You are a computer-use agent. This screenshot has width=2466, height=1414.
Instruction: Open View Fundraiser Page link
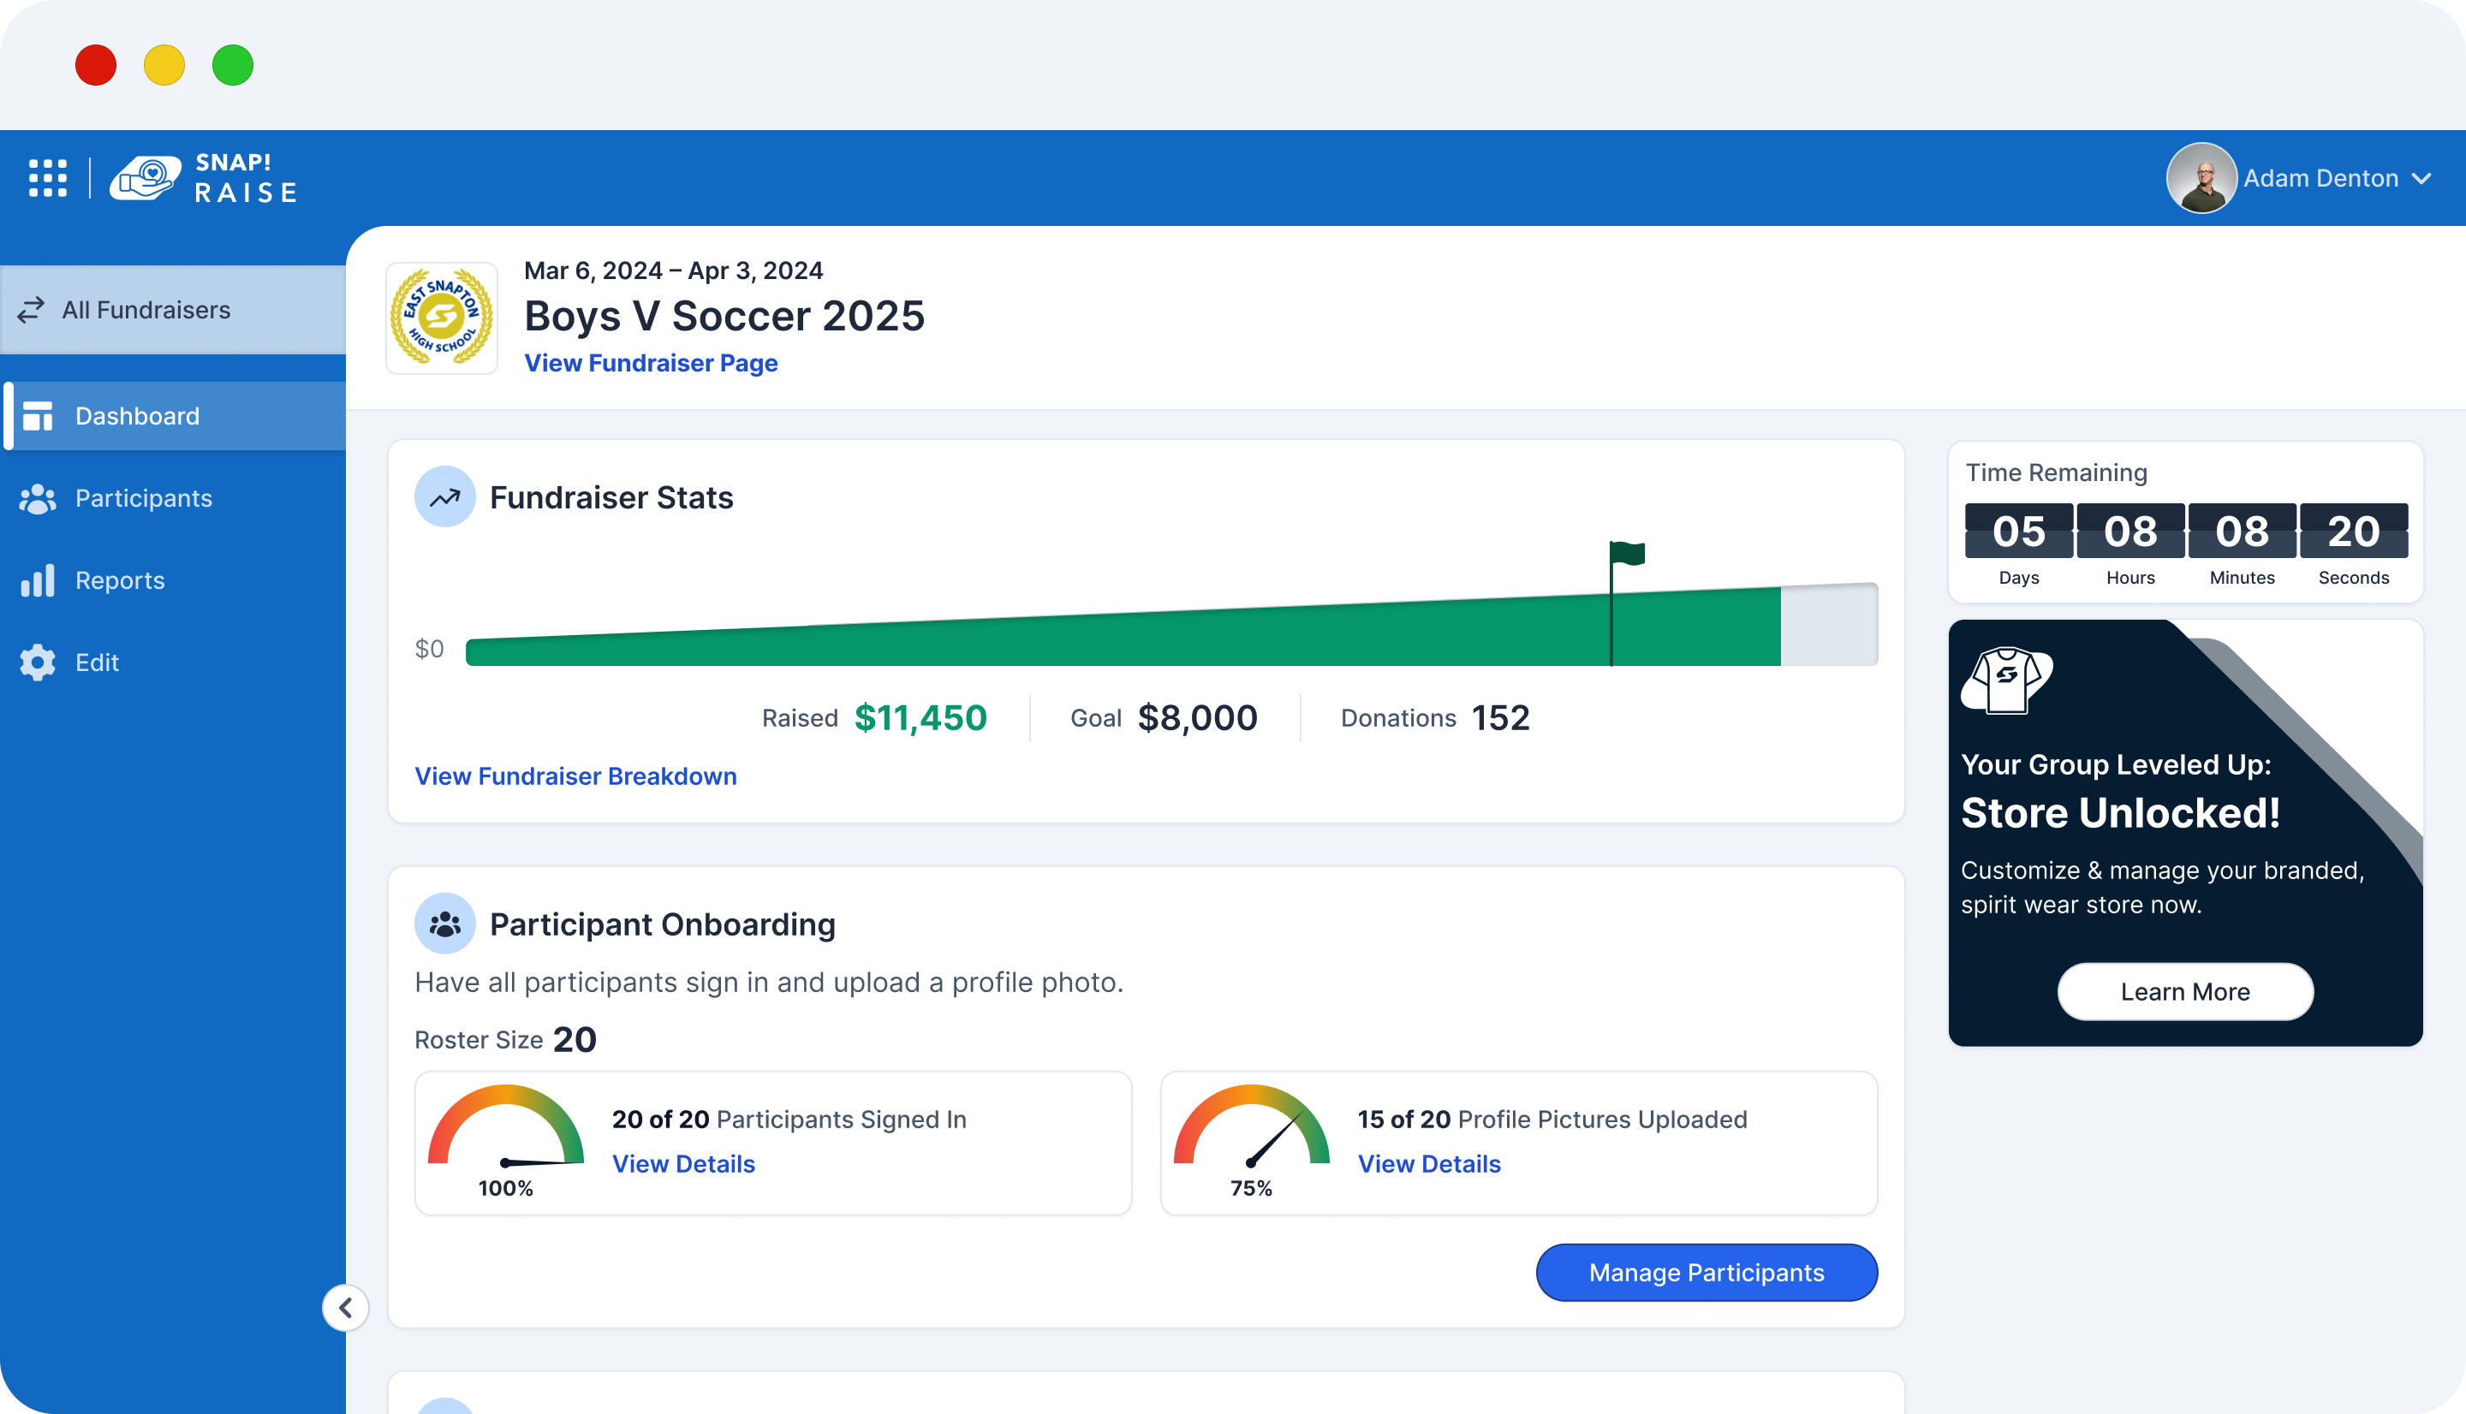coord(651,362)
